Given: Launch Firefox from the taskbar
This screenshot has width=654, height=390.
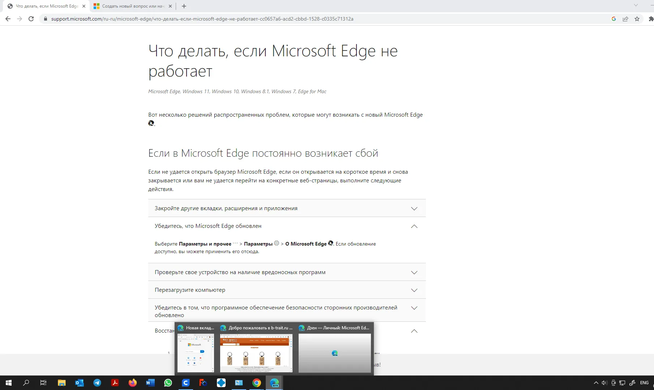Looking at the screenshot, I should 133,383.
